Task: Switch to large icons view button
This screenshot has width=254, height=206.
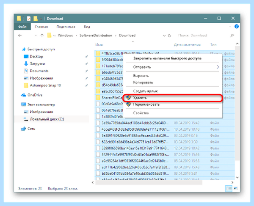Action: coord(235,188)
